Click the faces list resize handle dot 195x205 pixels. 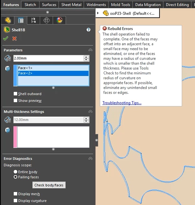[53, 88]
